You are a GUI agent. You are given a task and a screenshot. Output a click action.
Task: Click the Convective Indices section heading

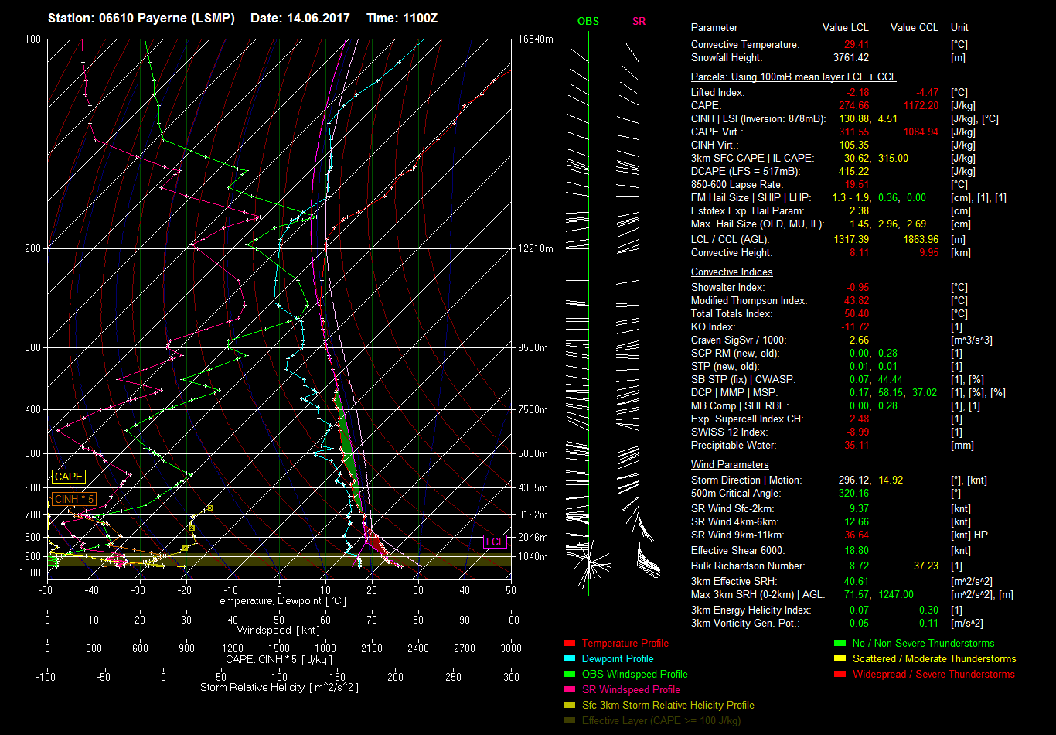[x=731, y=272]
